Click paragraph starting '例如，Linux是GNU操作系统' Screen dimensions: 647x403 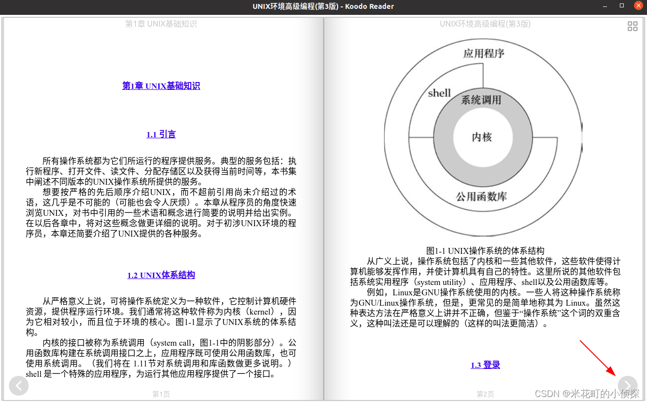pyautogui.click(x=485, y=308)
